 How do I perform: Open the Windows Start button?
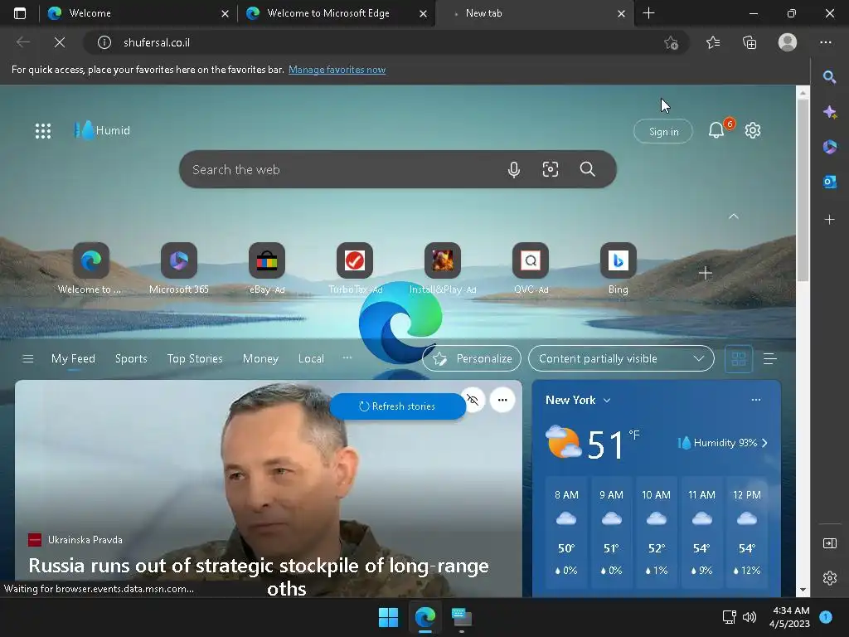388,617
